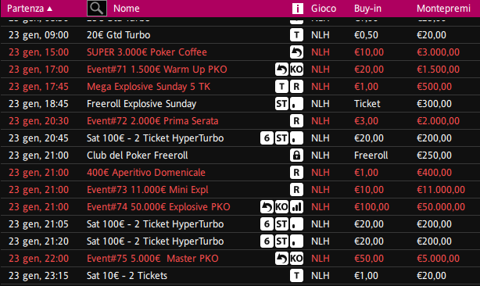Click KO icon on Event#75 Master PKO
This screenshot has height=286, width=480.
pos(296,259)
